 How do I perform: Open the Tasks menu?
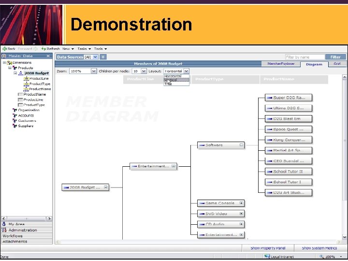pos(84,49)
